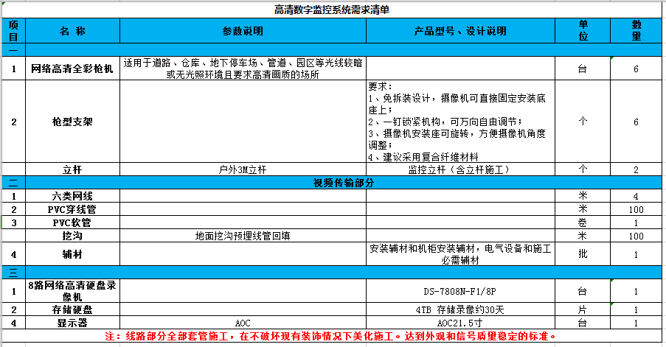Click the red 注 note row at bottom

click(x=332, y=336)
